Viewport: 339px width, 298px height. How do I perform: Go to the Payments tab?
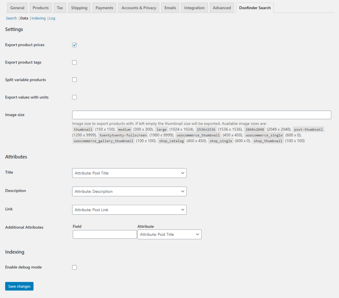(x=104, y=8)
